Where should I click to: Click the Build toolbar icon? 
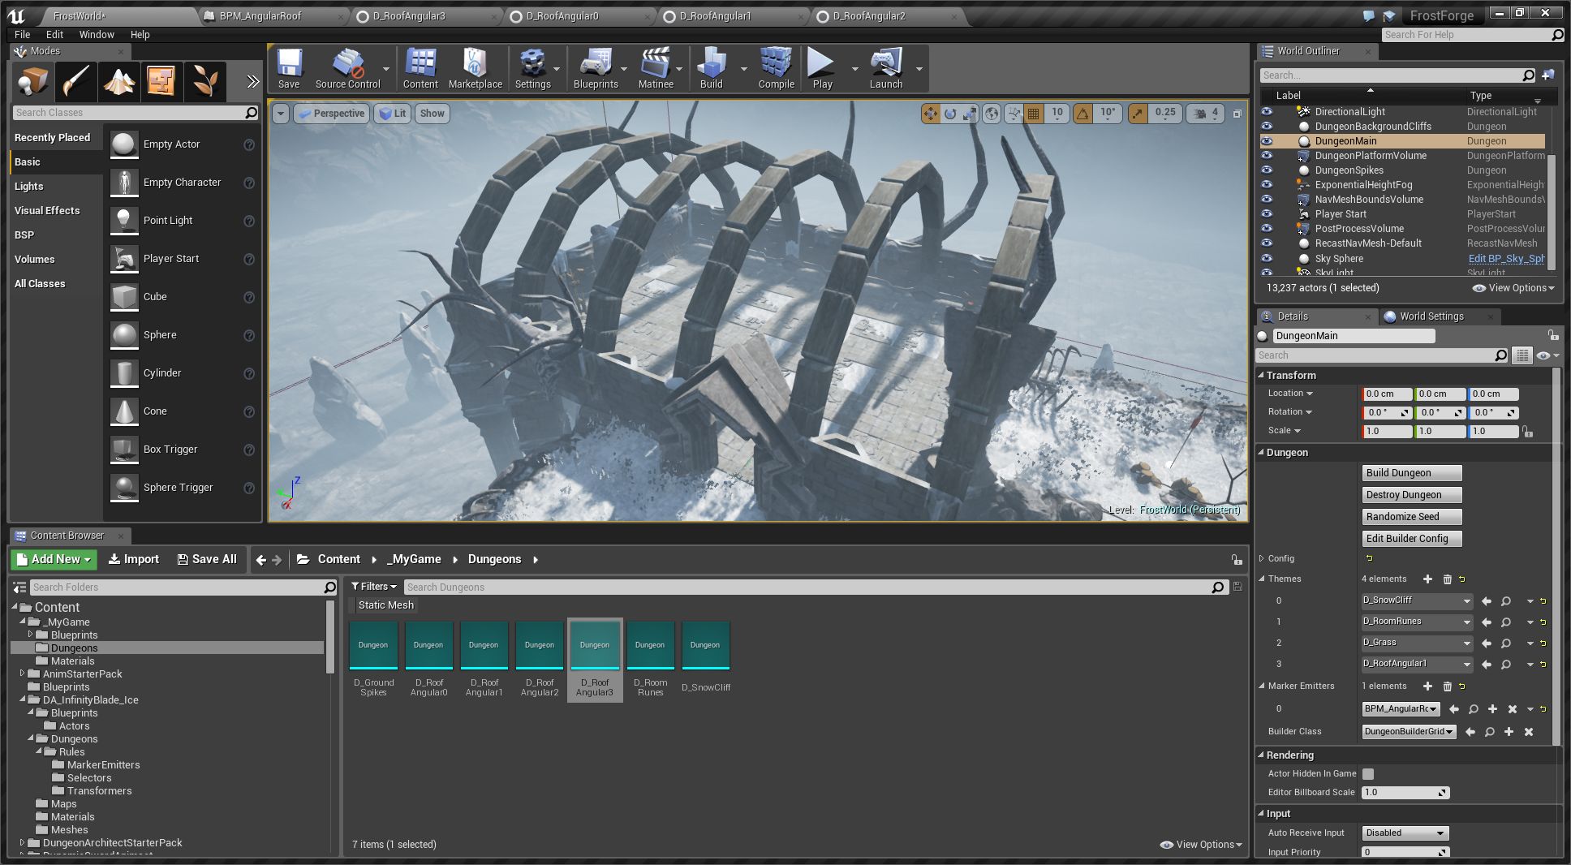(x=711, y=68)
